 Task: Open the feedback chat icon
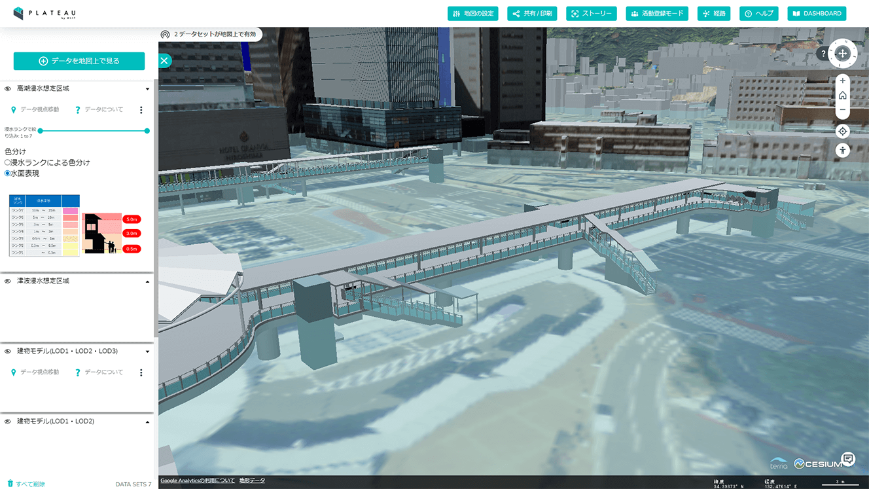849,459
